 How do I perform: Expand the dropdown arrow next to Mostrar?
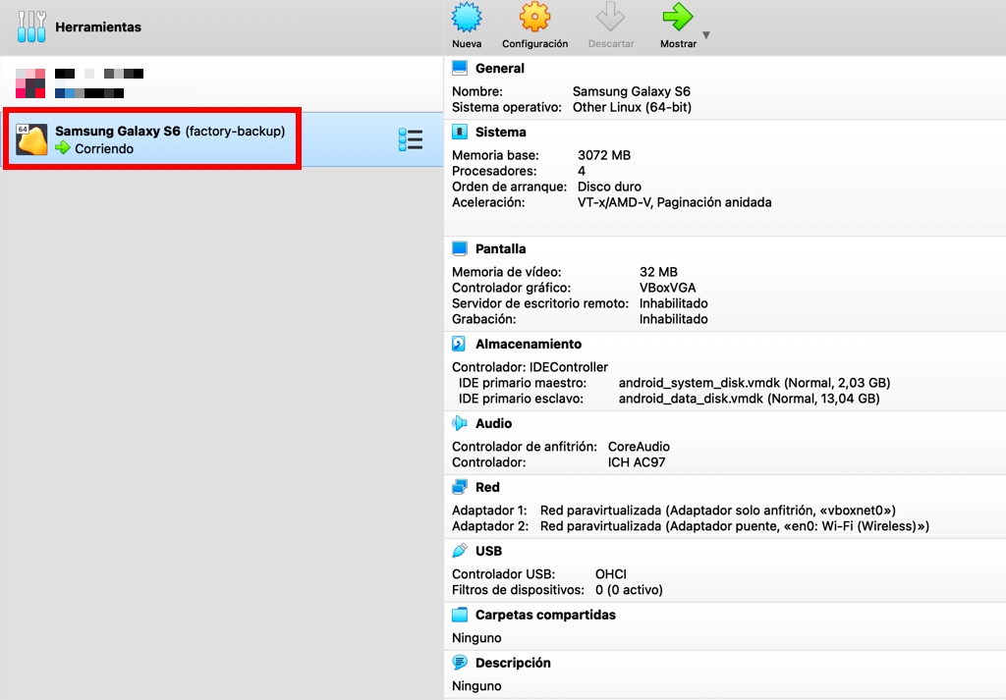[x=706, y=35]
